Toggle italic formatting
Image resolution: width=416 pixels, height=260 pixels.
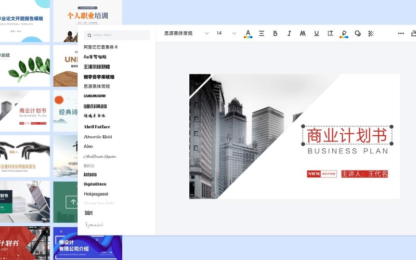pyautogui.click(x=289, y=33)
